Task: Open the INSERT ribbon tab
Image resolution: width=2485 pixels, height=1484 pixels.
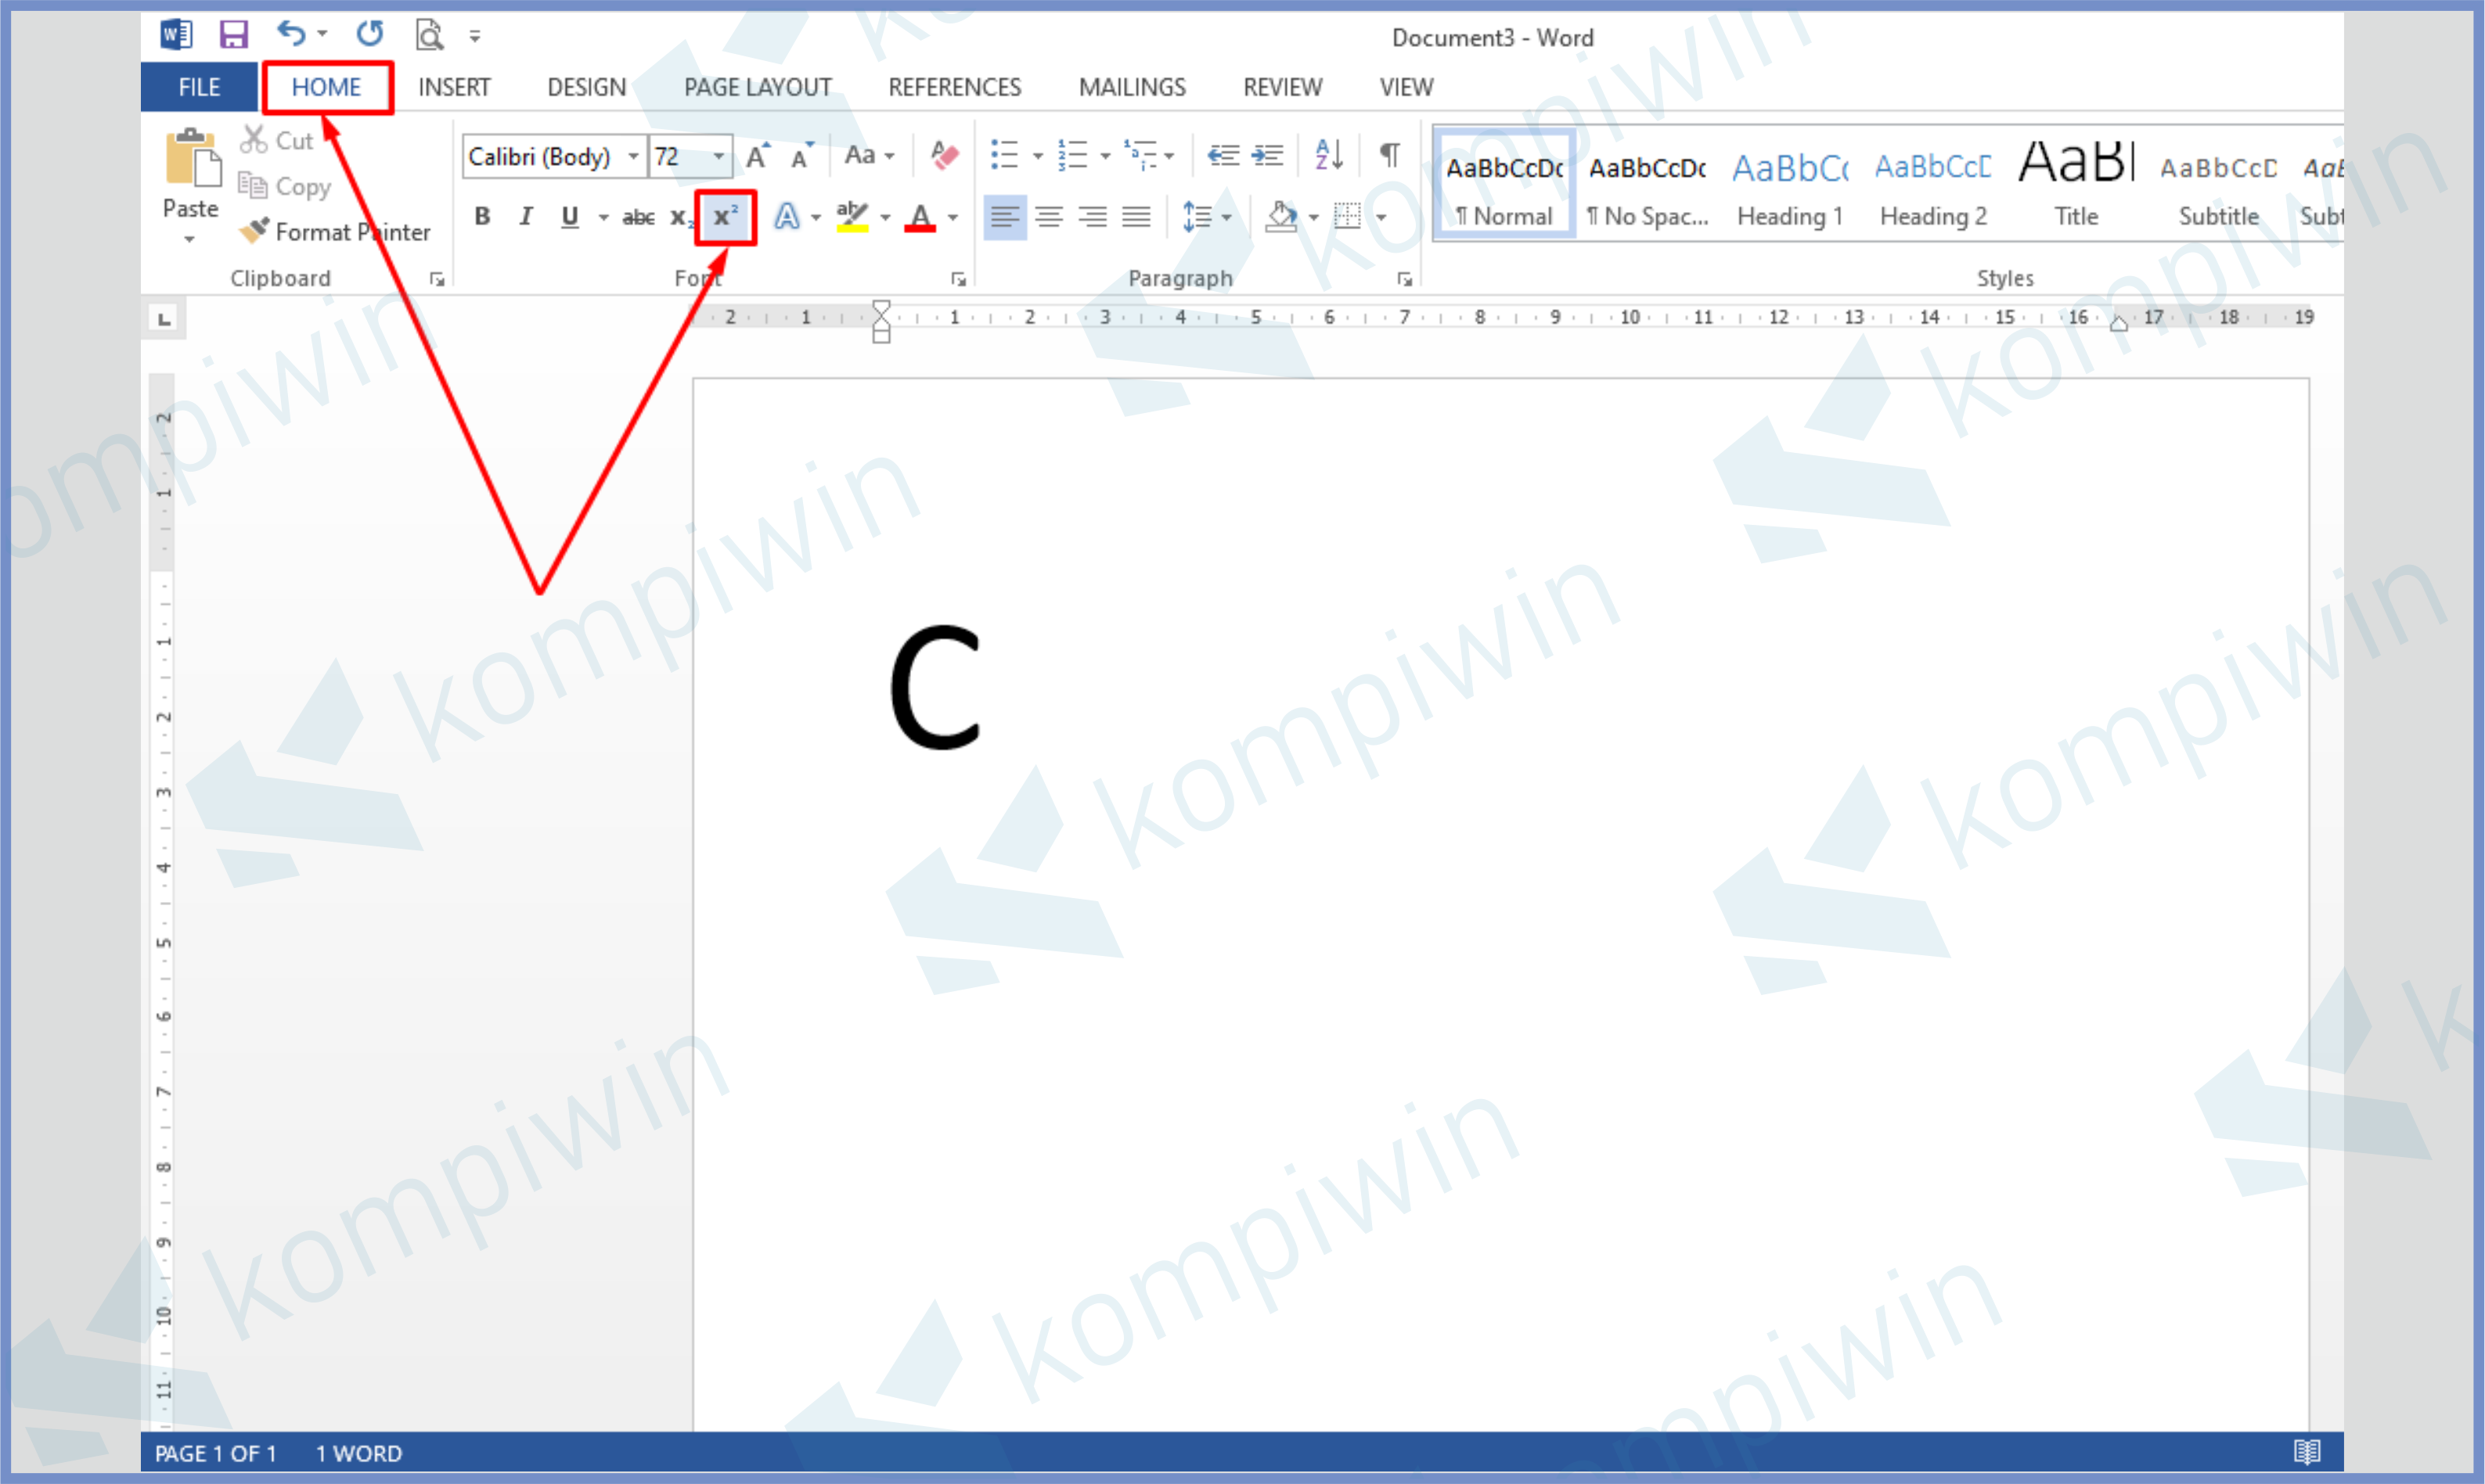Action: [x=454, y=87]
